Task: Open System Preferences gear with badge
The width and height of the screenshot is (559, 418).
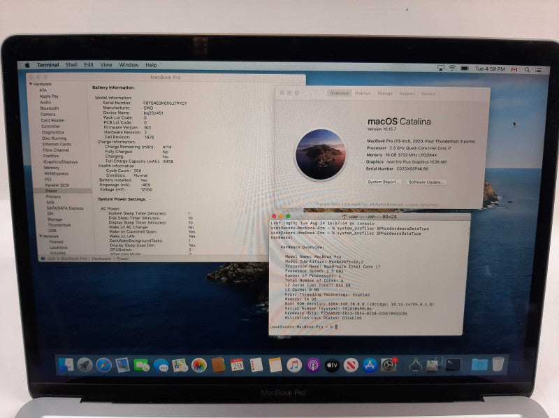Action: (x=389, y=365)
